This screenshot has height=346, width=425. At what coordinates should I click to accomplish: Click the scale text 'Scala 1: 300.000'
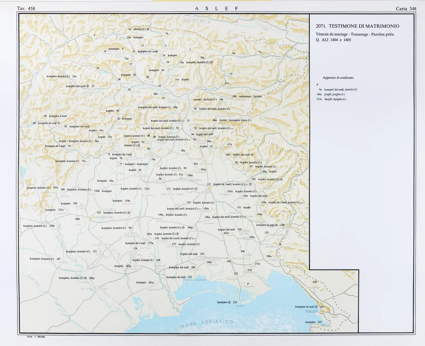coord(35,337)
